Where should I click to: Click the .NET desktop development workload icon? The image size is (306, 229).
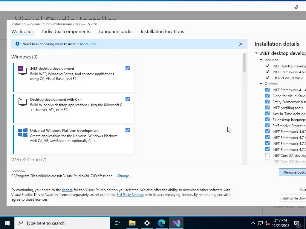22,70
